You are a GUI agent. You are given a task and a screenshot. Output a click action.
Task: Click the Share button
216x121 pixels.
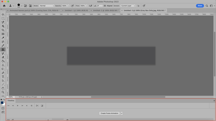pyautogui.click(x=200, y=6)
